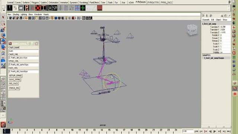Open the Show panel menu
The height and width of the screenshot is (134, 238).
30,15
